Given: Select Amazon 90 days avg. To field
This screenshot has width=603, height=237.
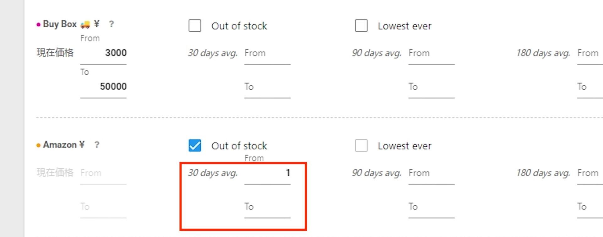Looking at the screenshot, I should tap(431, 207).
